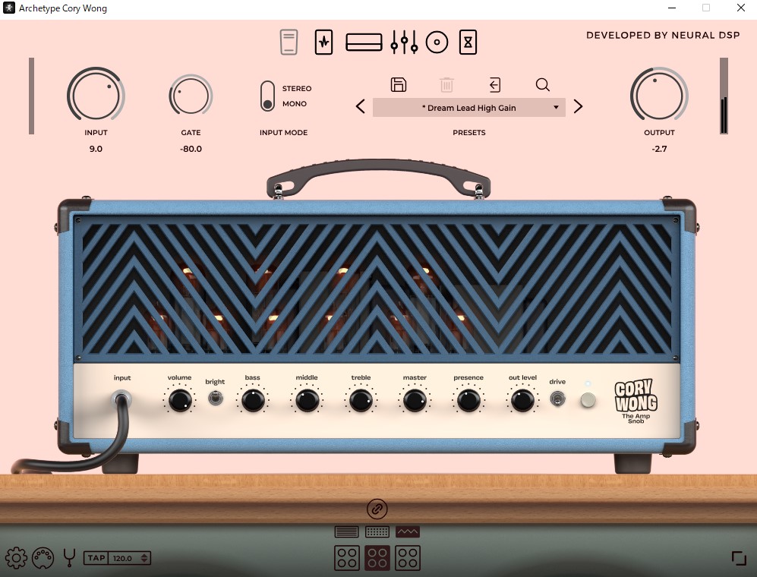Import a preset file
Screen dimensions: 757x577
point(495,84)
